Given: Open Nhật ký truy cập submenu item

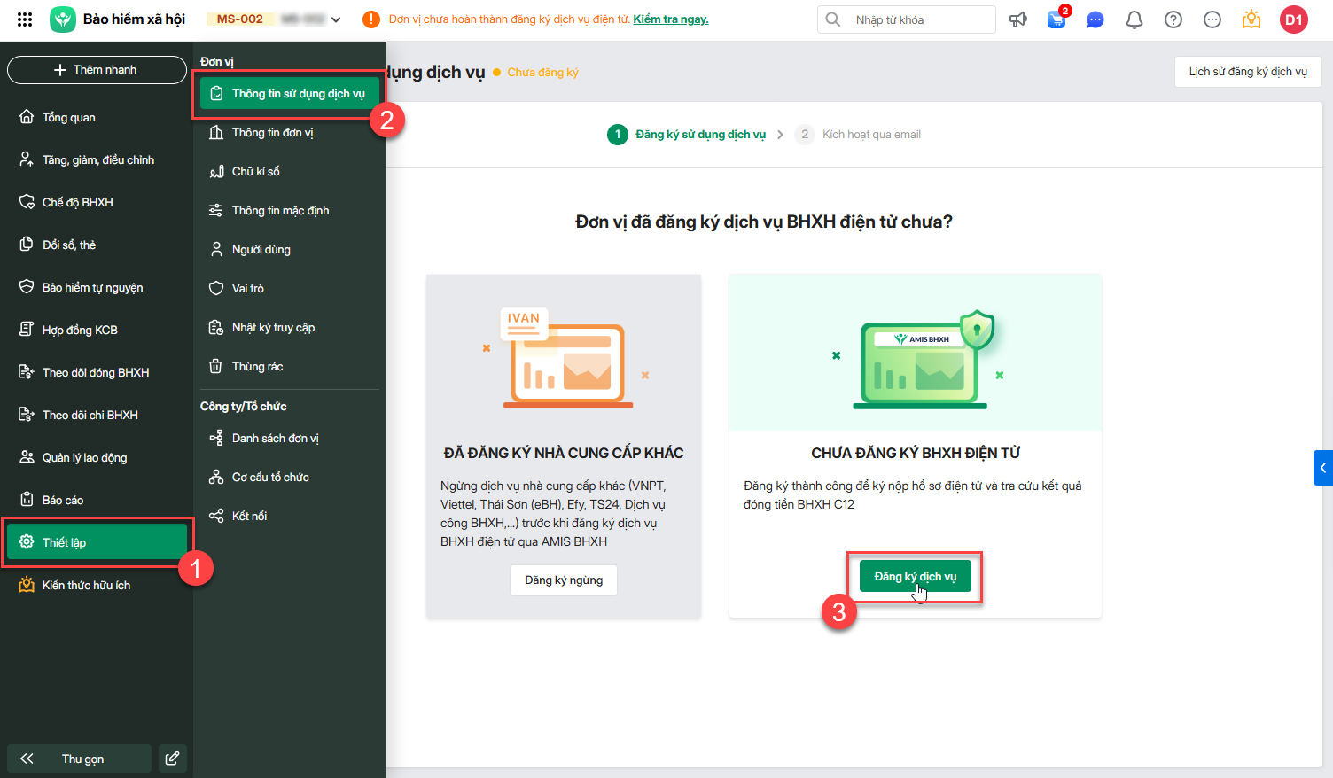Looking at the screenshot, I should tap(290, 327).
